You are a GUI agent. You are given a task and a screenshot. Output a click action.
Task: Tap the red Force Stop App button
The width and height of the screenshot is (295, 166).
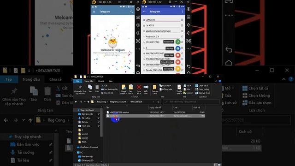pos(178,62)
